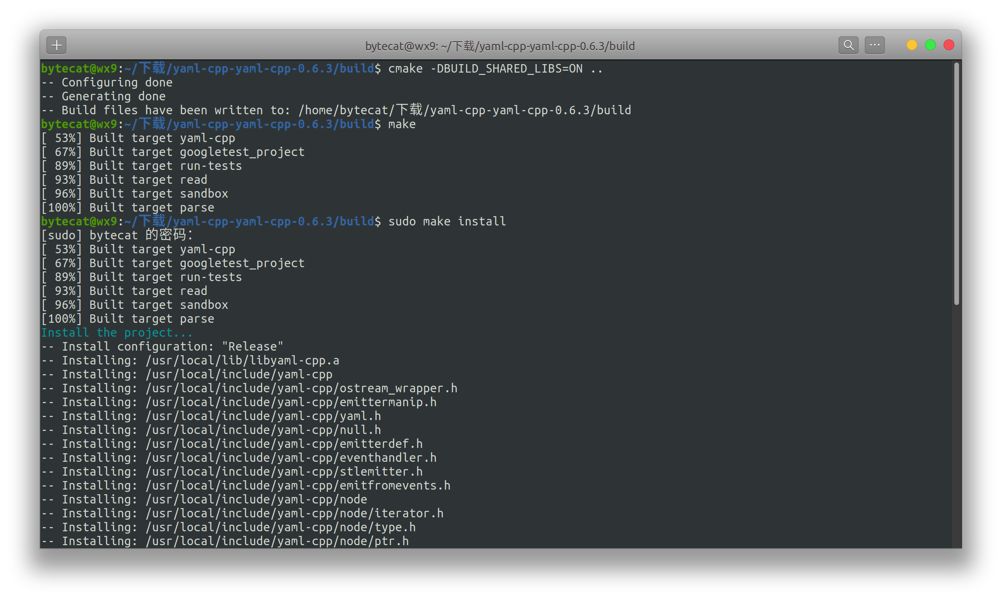Select the /usr/local/lib/libyaml-cpp.a path
This screenshot has height=600, width=1003.
point(242,360)
